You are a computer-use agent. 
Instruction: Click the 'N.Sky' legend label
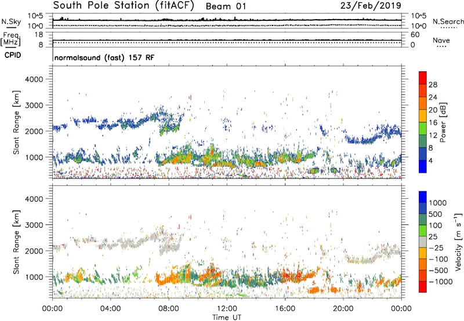coord(11,21)
